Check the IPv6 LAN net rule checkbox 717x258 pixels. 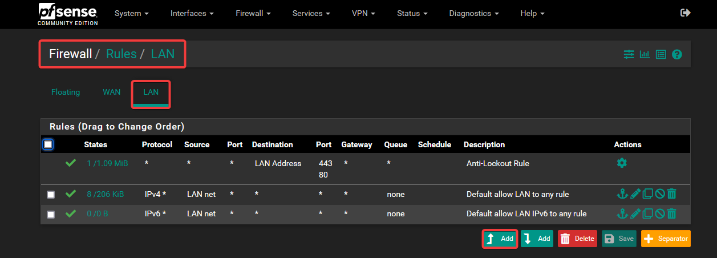tap(51, 214)
